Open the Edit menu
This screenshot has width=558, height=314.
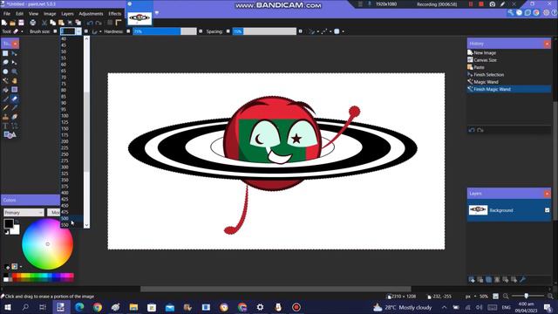tap(19, 14)
